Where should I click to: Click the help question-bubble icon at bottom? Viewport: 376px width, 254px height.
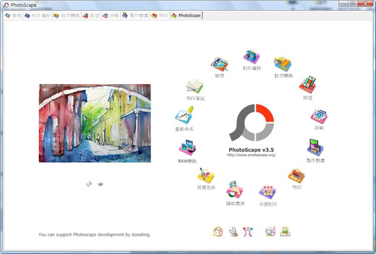(218, 231)
